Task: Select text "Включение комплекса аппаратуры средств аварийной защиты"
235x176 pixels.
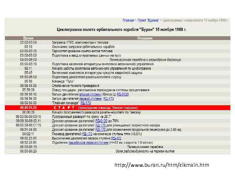Action: (x=97, y=73)
